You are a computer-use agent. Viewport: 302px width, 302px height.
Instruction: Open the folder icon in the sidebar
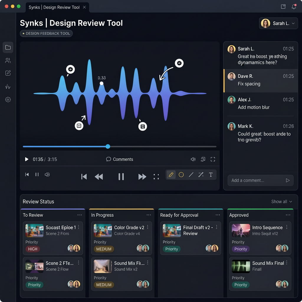[x=8, y=47]
